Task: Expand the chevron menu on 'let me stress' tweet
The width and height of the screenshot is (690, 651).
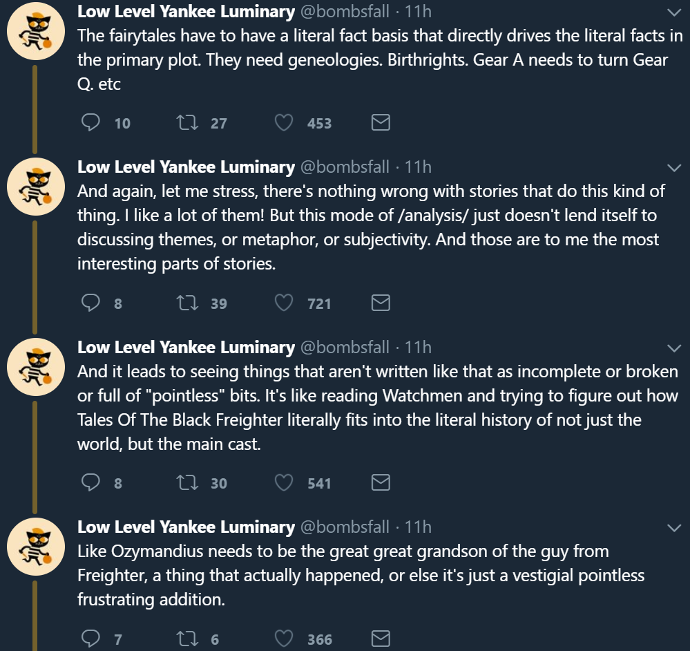Action: 673,168
